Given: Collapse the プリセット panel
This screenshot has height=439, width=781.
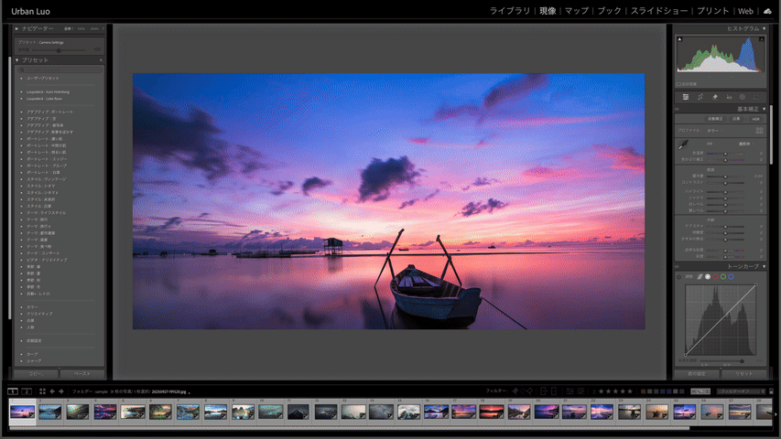Looking at the screenshot, I should 16,60.
